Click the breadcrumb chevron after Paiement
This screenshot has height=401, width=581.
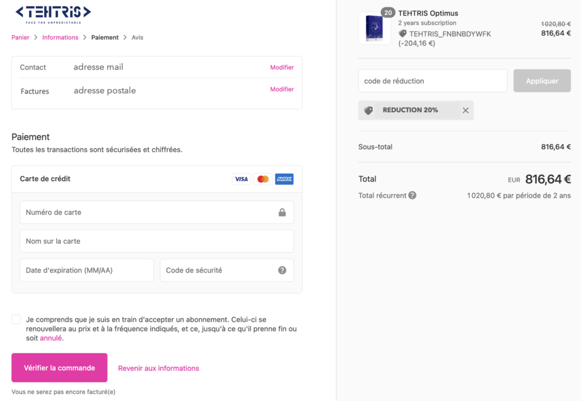[x=125, y=37]
